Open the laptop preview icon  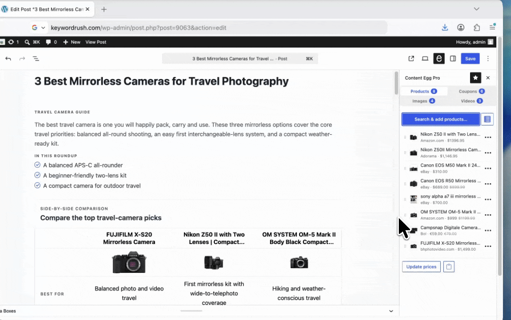click(425, 59)
